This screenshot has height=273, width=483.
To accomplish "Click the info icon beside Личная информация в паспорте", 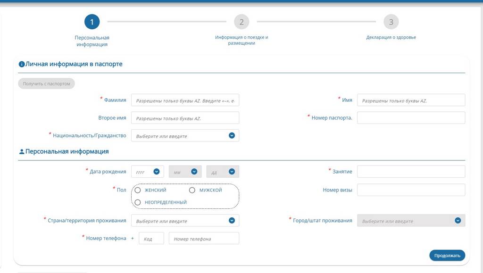I will tap(21, 64).
